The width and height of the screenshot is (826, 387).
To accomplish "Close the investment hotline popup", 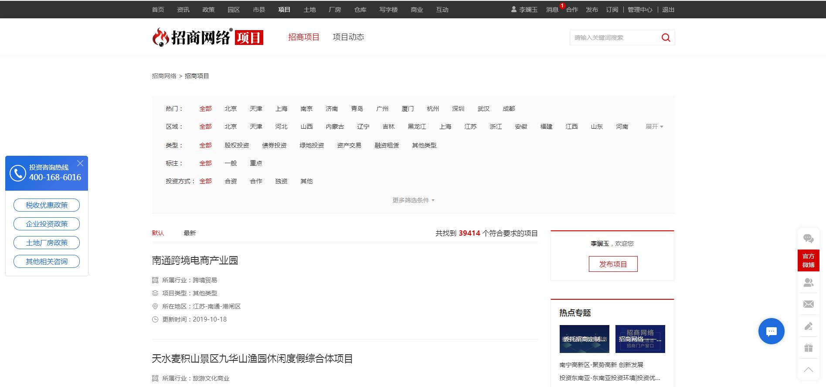I will (80, 163).
